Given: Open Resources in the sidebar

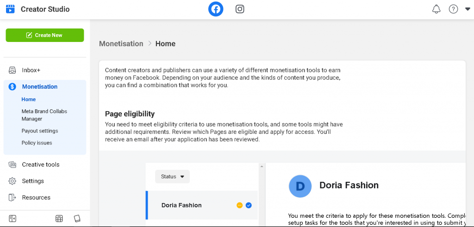Looking at the screenshot, I should point(36,197).
